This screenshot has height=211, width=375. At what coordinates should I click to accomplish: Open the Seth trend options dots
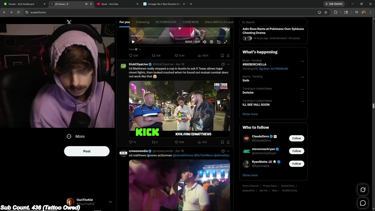pyautogui.click(x=302, y=77)
